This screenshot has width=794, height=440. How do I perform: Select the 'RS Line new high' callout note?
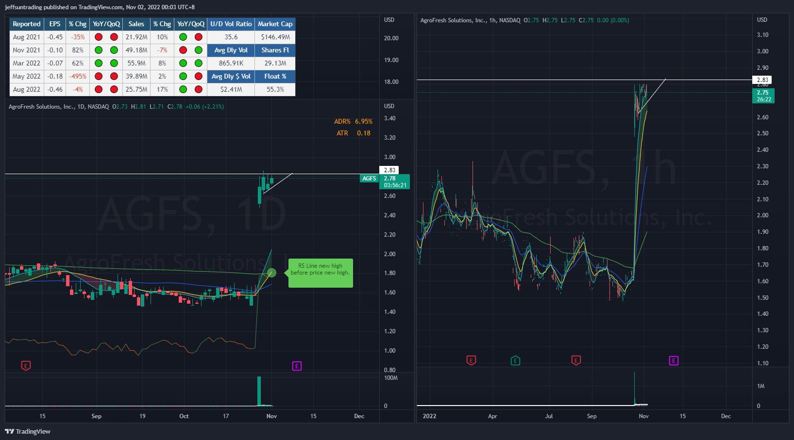[321, 273]
